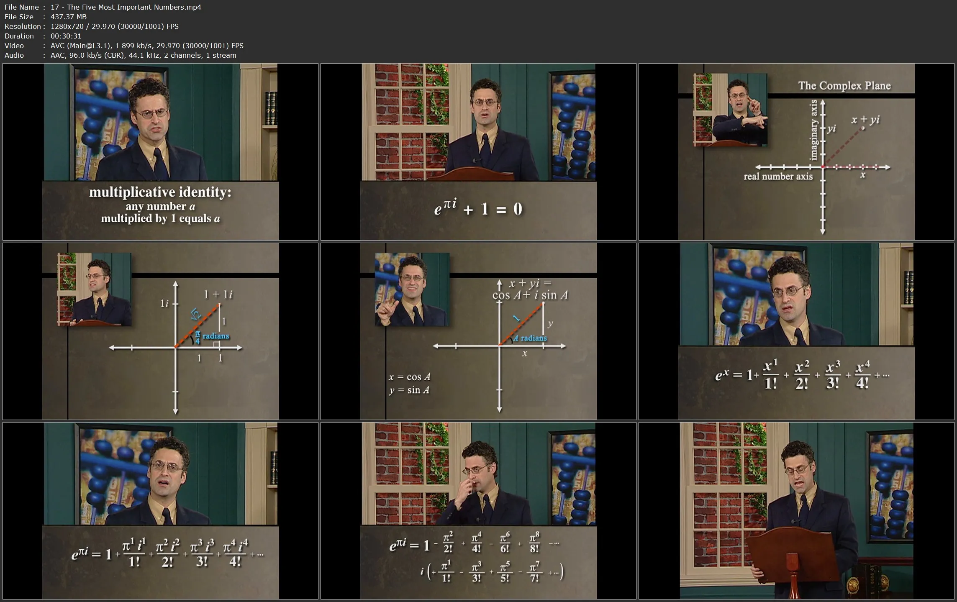Select the e^πi power series thumbnail

[x=160, y=510]
